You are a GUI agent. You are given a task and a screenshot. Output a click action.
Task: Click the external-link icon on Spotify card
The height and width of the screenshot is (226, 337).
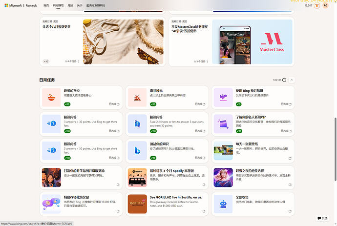[x=204, y=185]
